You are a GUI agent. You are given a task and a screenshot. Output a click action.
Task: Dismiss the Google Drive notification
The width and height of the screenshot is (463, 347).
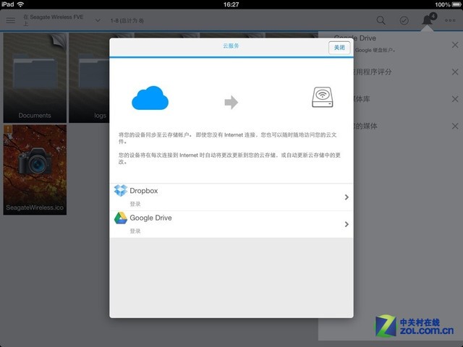[x=454, y=45]
